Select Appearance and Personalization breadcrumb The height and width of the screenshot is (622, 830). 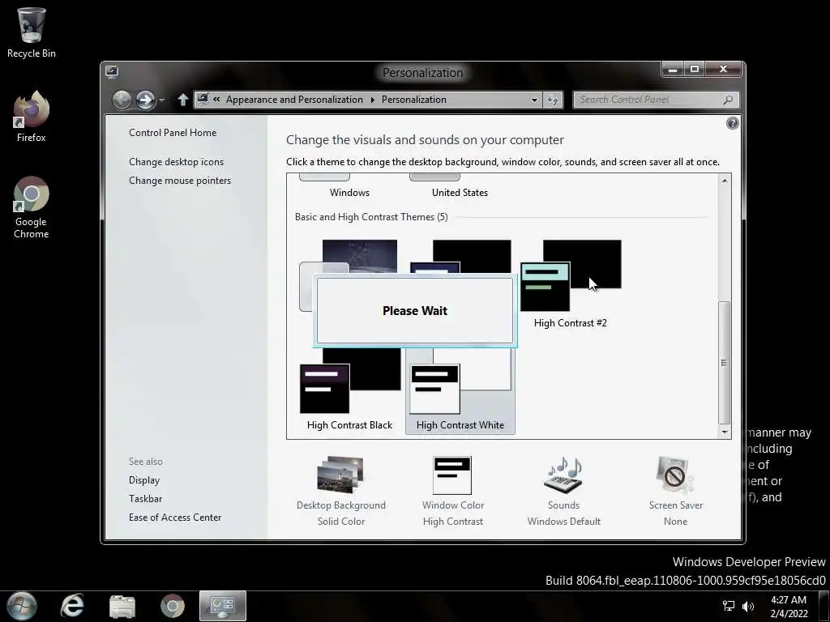(294, 100)
